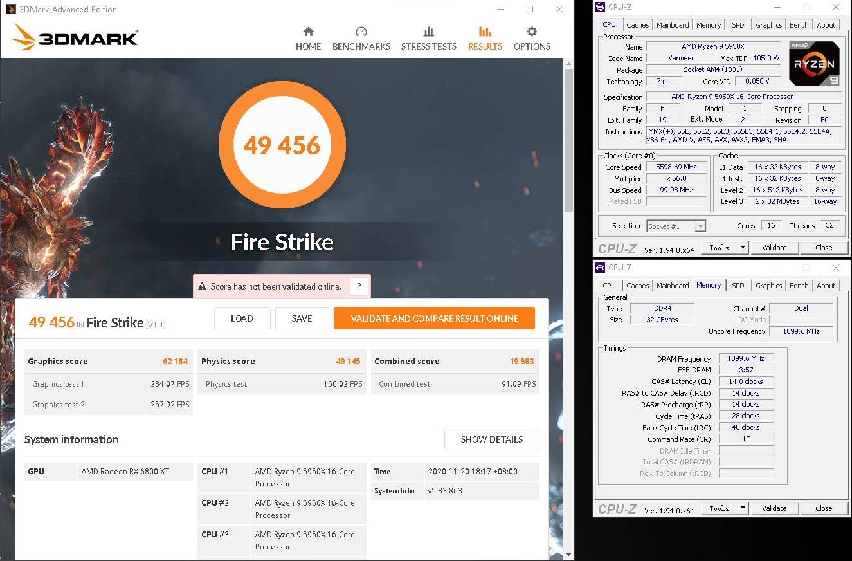Select CPU tab in lower CPU-Z

pos(609,286)
